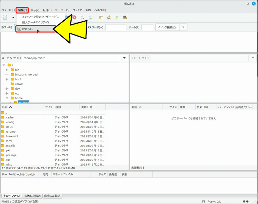
Task: Click the red cancel operation icon
Action: [74, 17]
